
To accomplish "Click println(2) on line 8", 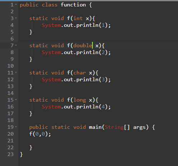I will (92, 53).
